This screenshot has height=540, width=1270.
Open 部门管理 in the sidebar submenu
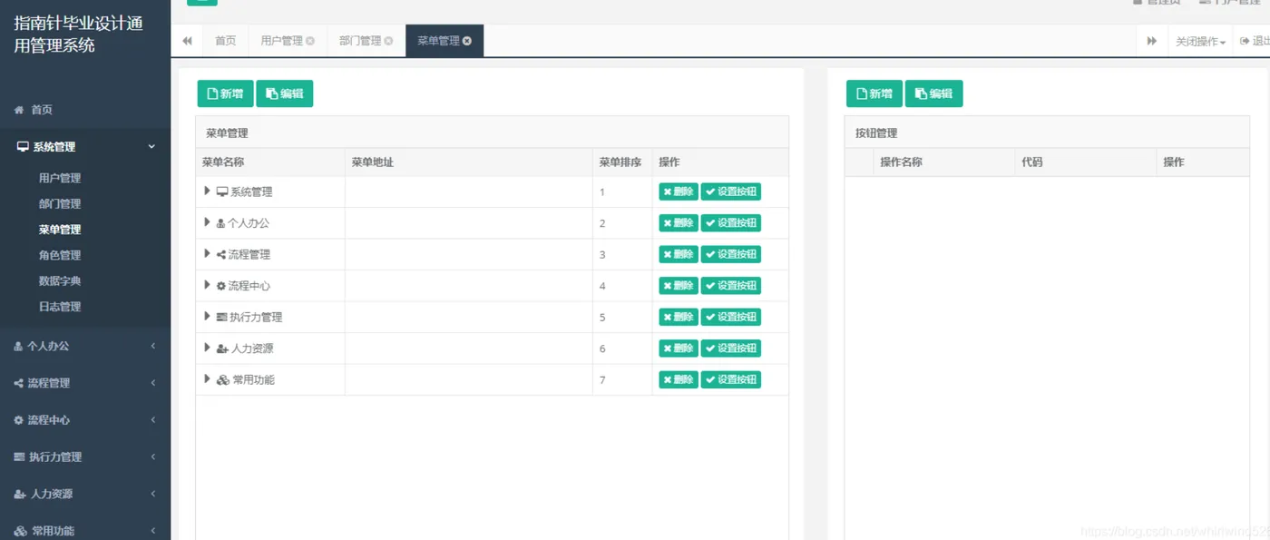pyautogui.click(x=60, y=203)
